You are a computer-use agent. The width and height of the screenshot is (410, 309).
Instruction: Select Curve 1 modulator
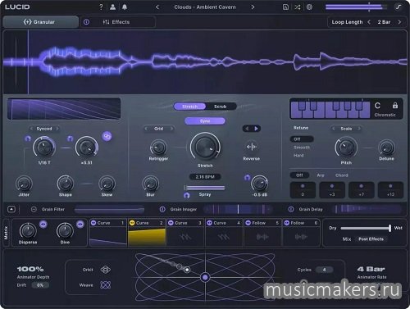(x=108, y=233)
